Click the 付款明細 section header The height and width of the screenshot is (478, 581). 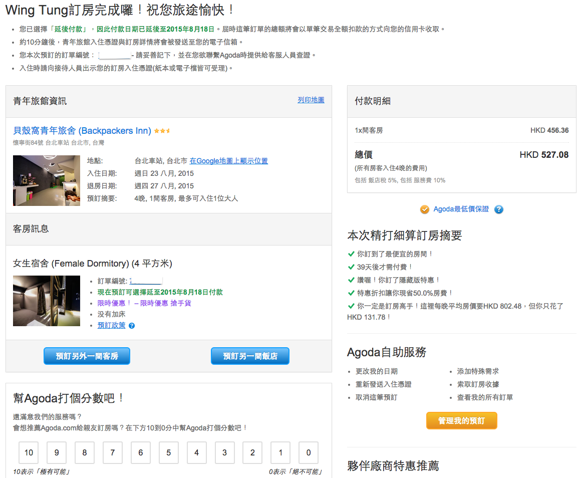point(373,101)
